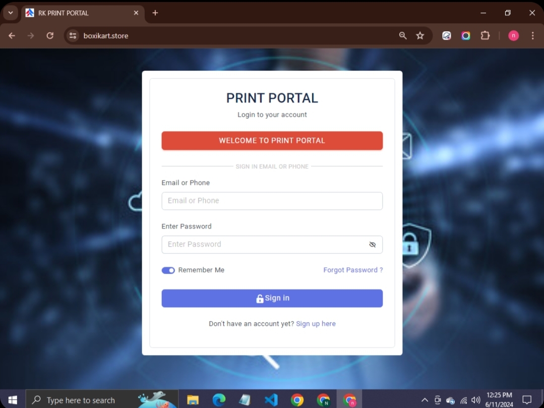Open File Explorer from taskbar
The height and width of the screenshot is (408, 544).
pyautogui.click(x=193, y=400)
